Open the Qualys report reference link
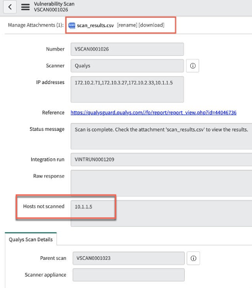Screen dimensions: 252x288 [154, 113]
